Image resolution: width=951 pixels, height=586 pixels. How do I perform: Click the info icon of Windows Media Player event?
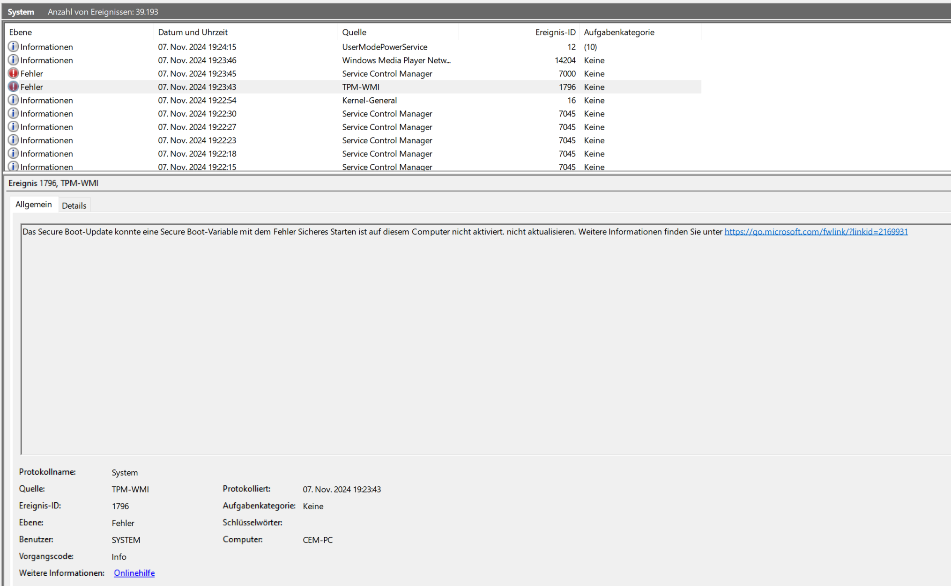click(x=13, y=60)
